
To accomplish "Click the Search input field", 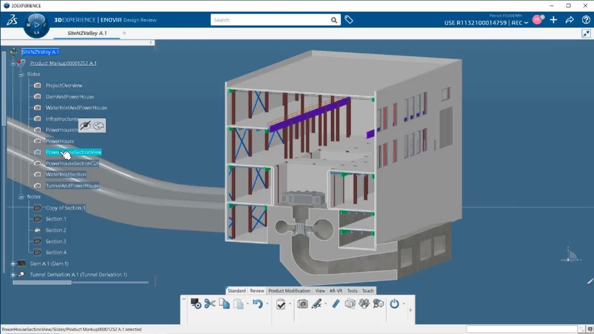I will (270, 20).
